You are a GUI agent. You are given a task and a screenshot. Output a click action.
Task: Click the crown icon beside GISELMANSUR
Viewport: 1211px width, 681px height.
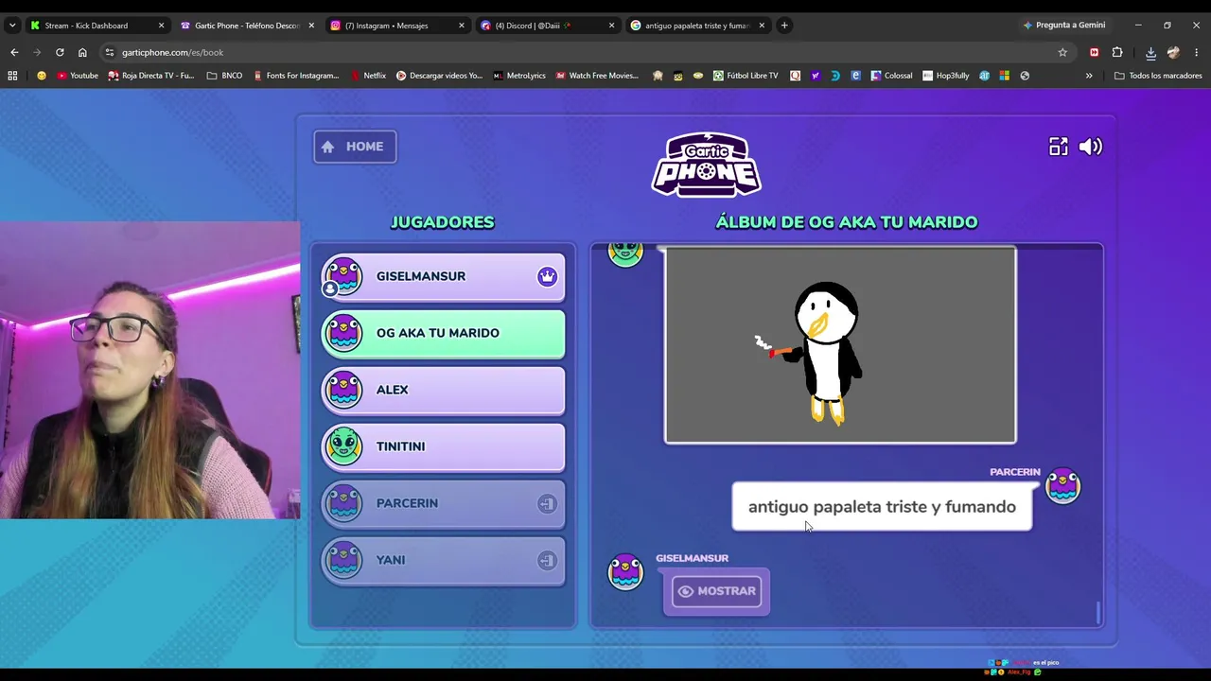(x=547, y=276)
